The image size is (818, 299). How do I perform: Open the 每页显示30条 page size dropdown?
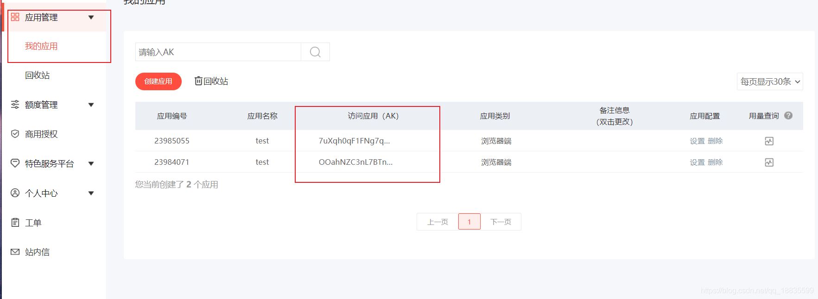point(769,81)
